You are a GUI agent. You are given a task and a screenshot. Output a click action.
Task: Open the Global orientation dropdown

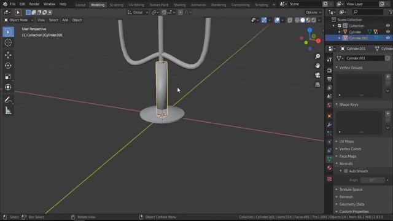(x=138, y=12)
